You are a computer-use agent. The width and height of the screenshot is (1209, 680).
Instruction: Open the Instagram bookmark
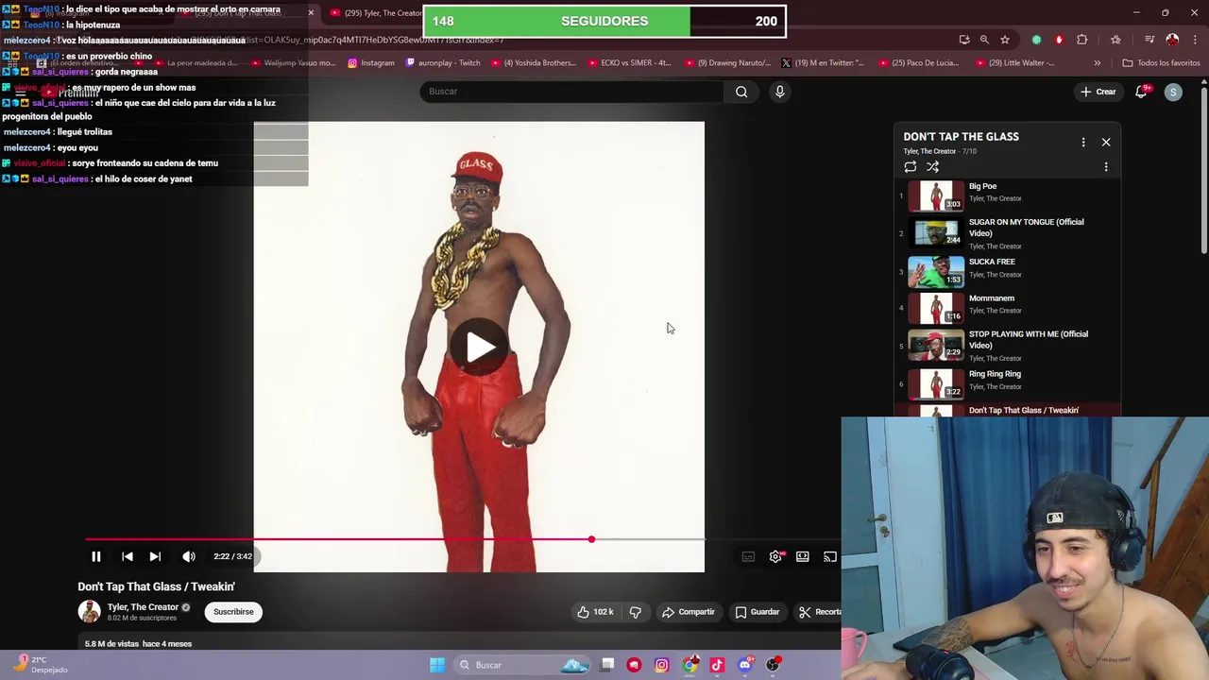click(371, 63)
